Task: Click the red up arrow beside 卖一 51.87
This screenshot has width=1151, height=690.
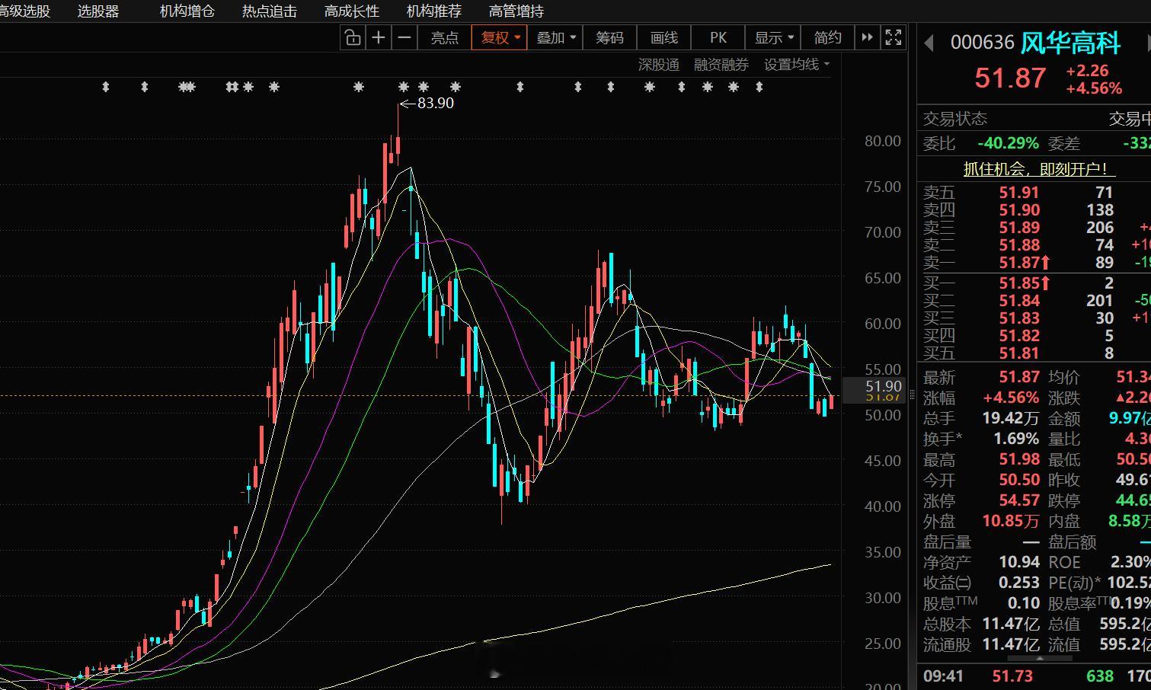Action: coord(1045,263)
